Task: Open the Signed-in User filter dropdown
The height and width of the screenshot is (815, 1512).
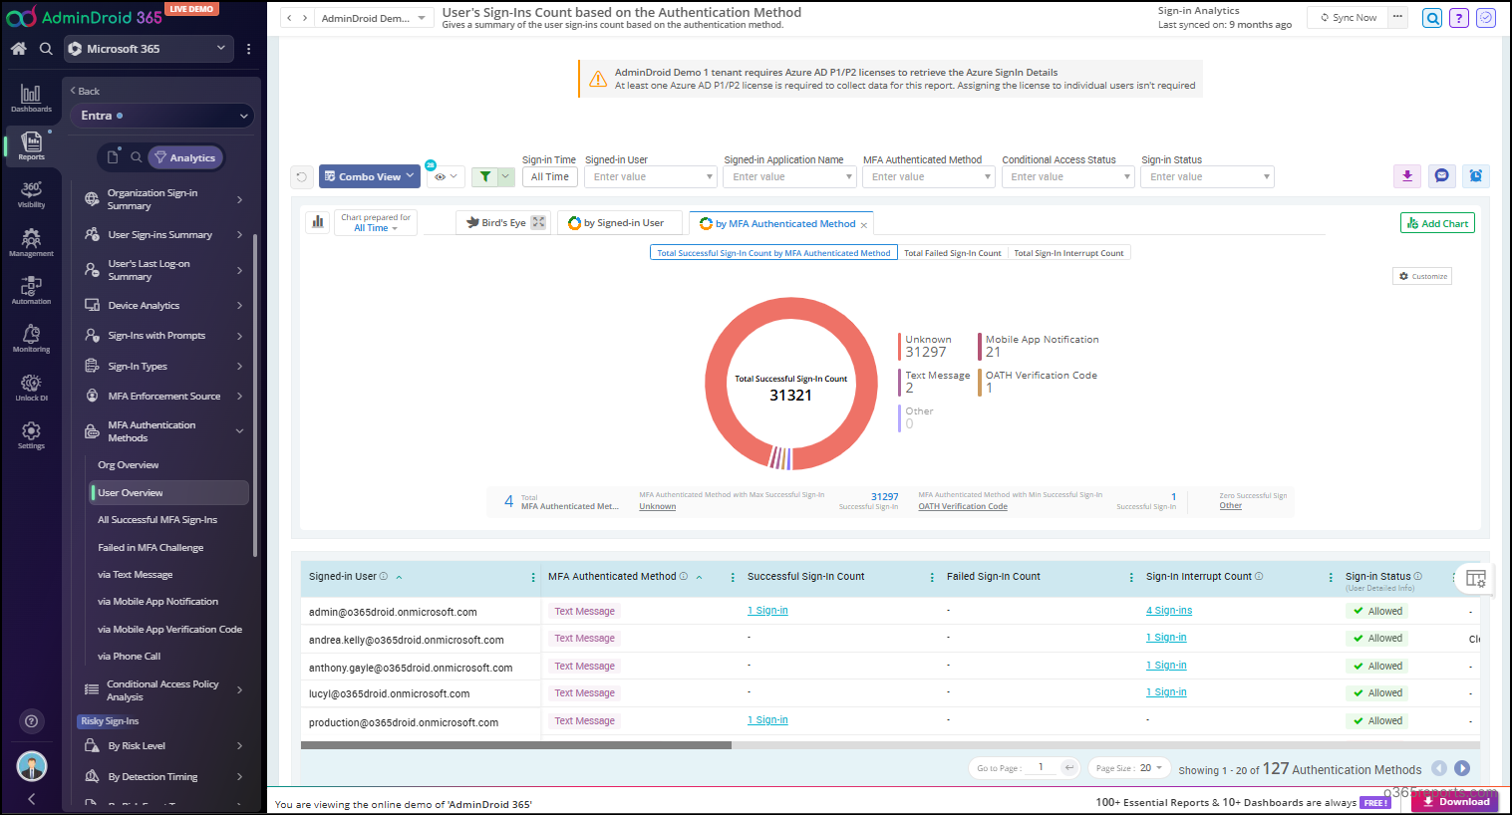Action: pyautogui.click(x=650, y=176)
